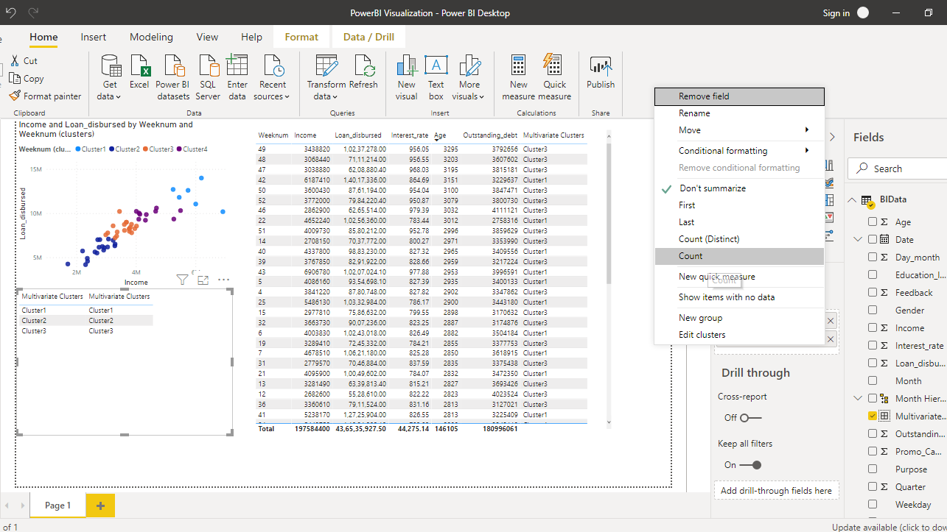Check the Income field checkbox
947x532 pixels.
[x=873, y=327]
